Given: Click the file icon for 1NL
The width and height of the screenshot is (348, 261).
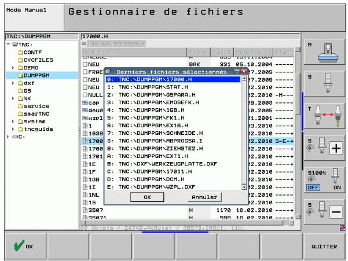Looking at the screenshot, I should pos(85,194).
